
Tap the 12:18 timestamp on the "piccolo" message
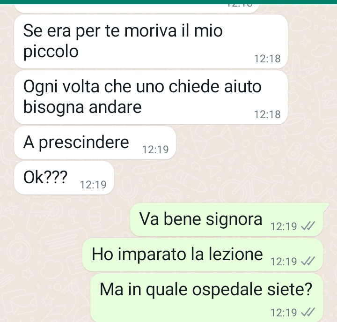click(267, 59)
